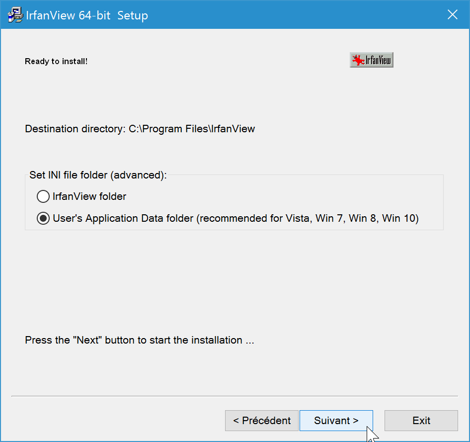Close the IrfanView Setup window

click(x=452, y=14)
